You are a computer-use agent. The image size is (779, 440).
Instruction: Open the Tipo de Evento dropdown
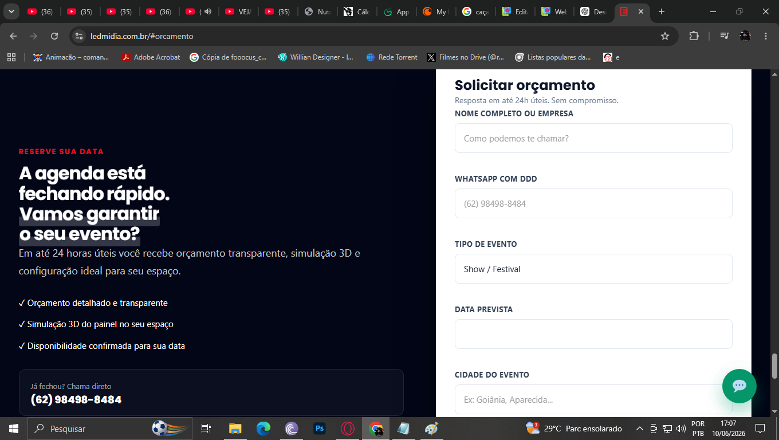(593, 269)
